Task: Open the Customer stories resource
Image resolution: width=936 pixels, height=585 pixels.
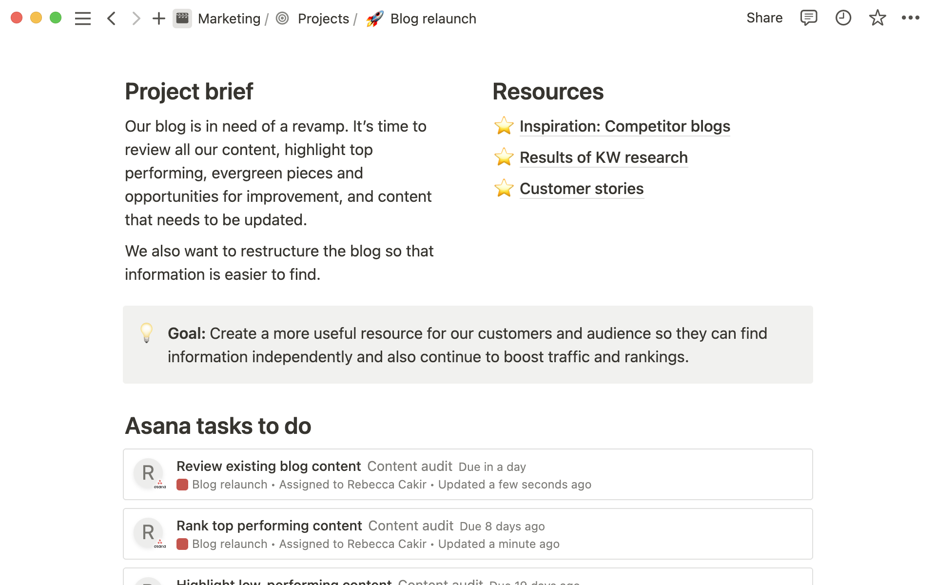Action: coord(581,189)
